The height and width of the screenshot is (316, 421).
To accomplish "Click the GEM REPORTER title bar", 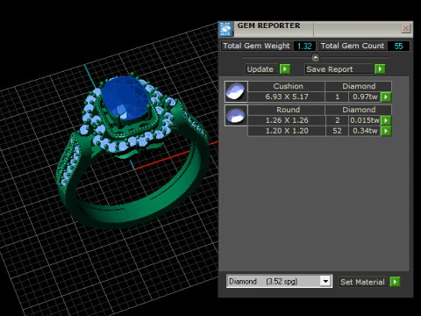I will tap(316, 29).
